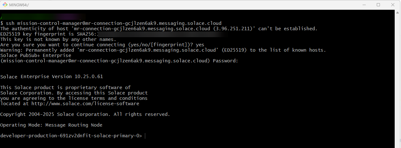Click the Copyright 2004-2025 Solace Corporation line
Screen dimensions: 401x148
[85, 114]
